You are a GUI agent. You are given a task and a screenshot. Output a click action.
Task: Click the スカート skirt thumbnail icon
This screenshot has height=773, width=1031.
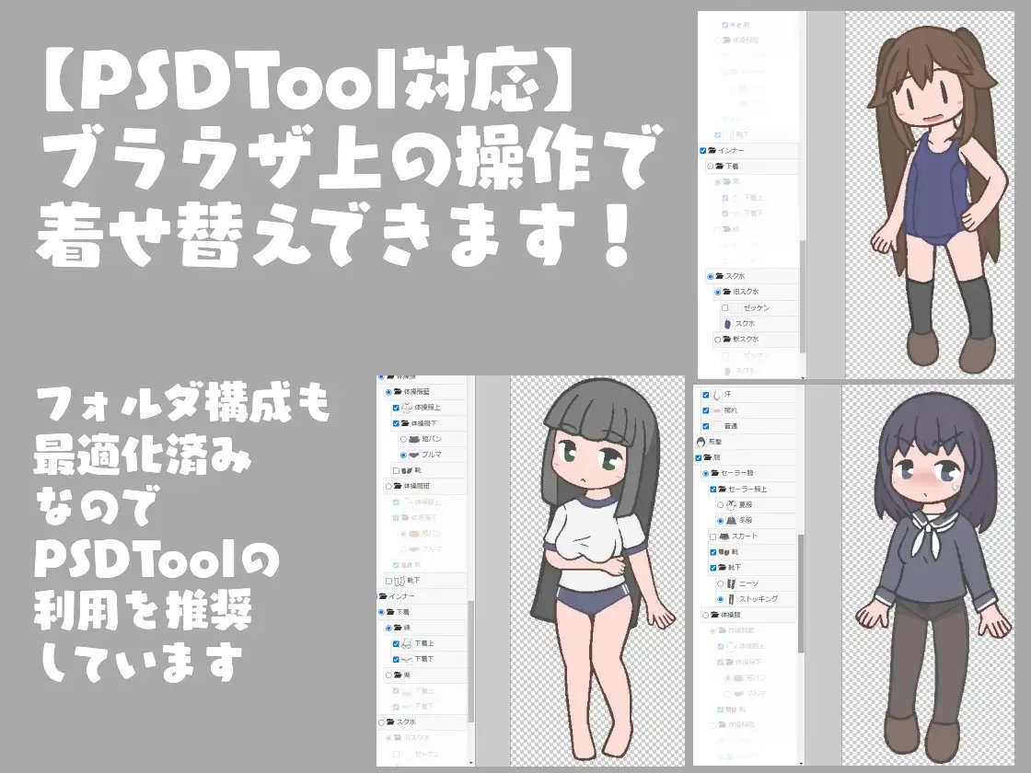click(724, 536)
